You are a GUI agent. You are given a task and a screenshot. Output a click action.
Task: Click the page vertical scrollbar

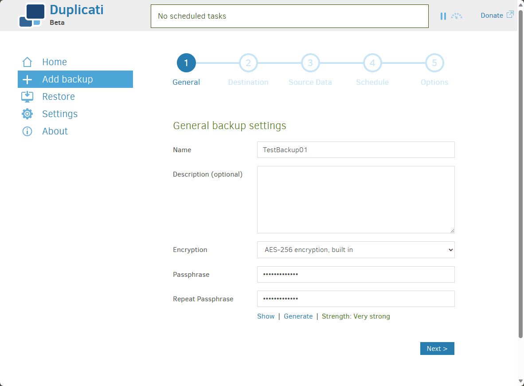[520, 174]
